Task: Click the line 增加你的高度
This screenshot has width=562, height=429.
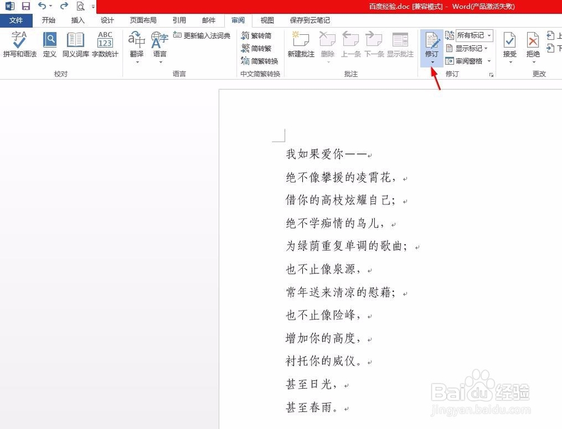Action: (323, 338)
